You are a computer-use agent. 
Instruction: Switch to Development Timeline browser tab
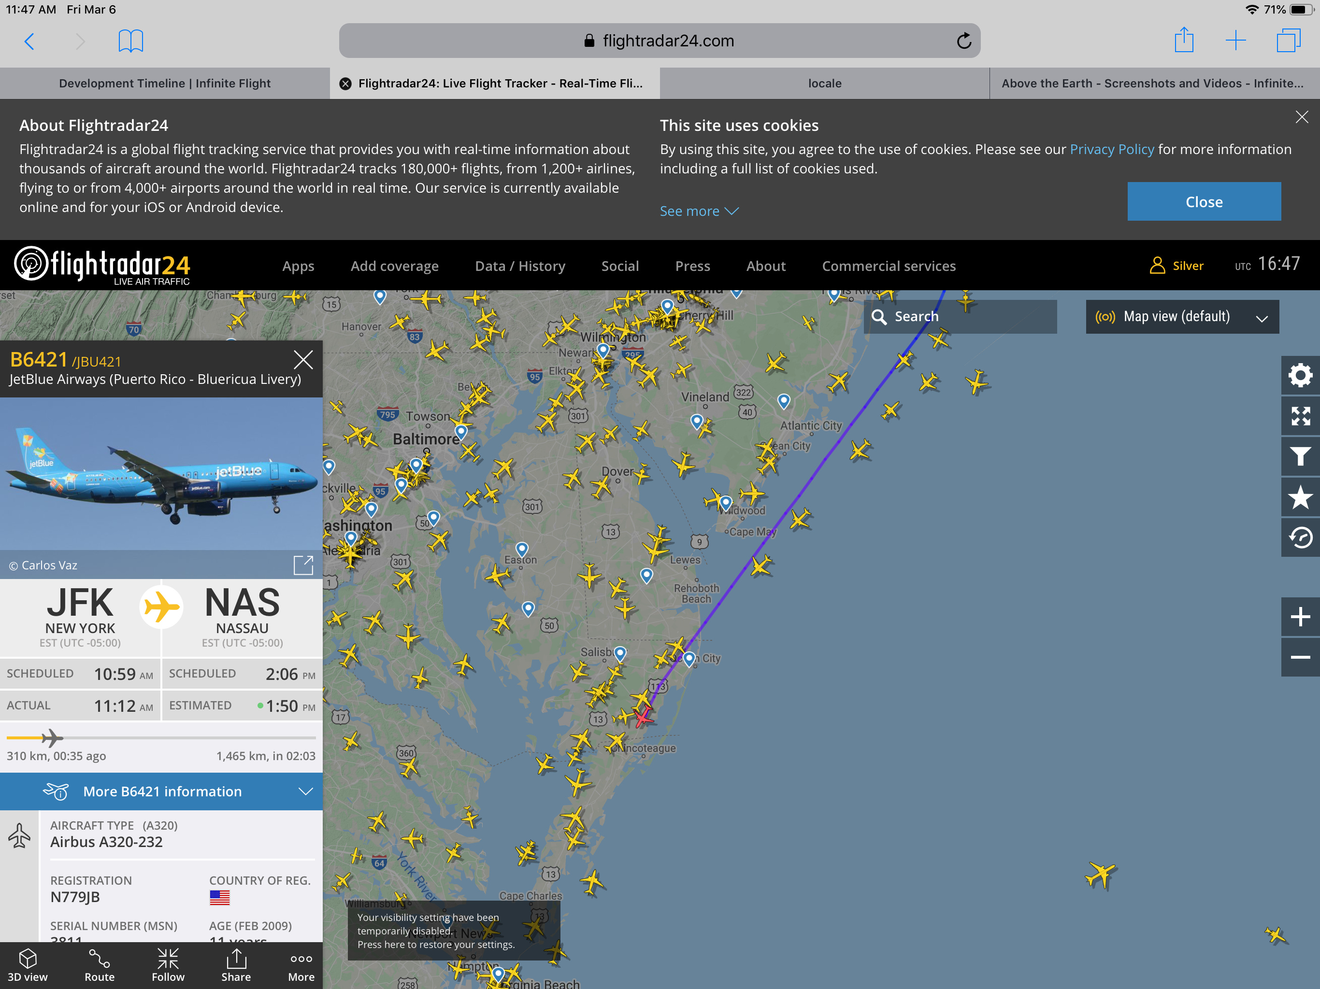coord(165,84)
